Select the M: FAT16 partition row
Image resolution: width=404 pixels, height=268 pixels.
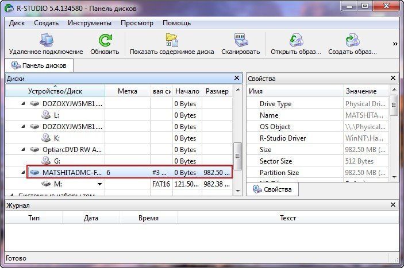point(119,184)
